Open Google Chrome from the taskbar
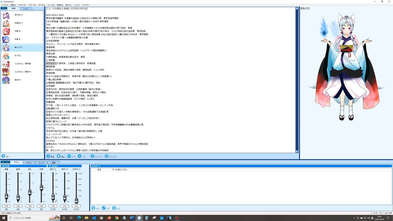Viewport: 393px width, 221px height. point(117,218)
